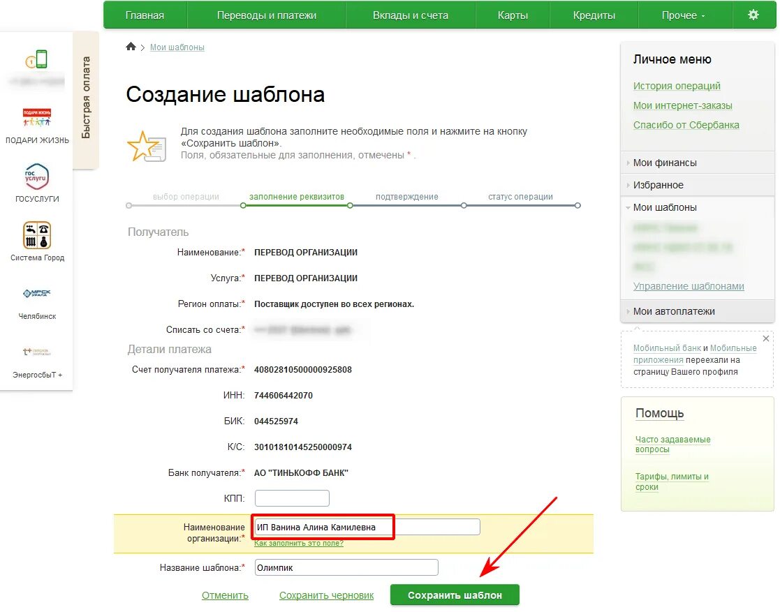Click the выбор операции step

(x=186, y=196)
